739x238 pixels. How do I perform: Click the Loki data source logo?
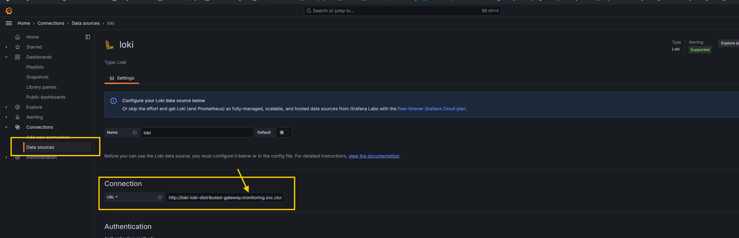[x=109, y=45]
